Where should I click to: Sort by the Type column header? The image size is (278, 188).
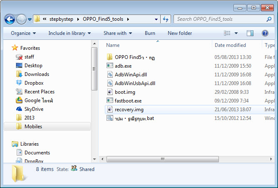(270, 45)
